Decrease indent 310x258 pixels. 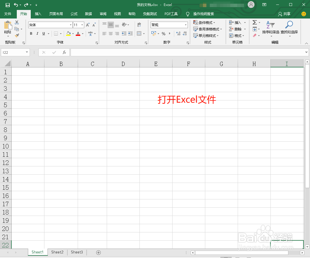point(124,34)
